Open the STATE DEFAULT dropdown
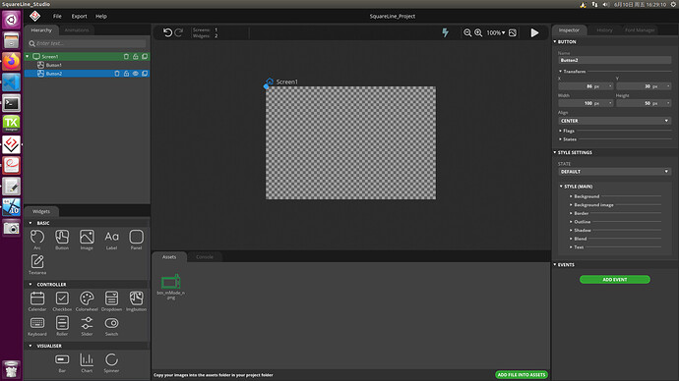The height and width of the screenshot is (381, 679). 614,172
